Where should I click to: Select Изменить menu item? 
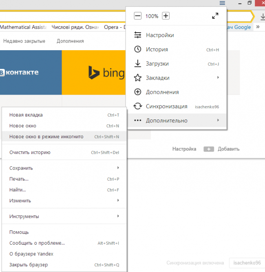tap(64, 201)
